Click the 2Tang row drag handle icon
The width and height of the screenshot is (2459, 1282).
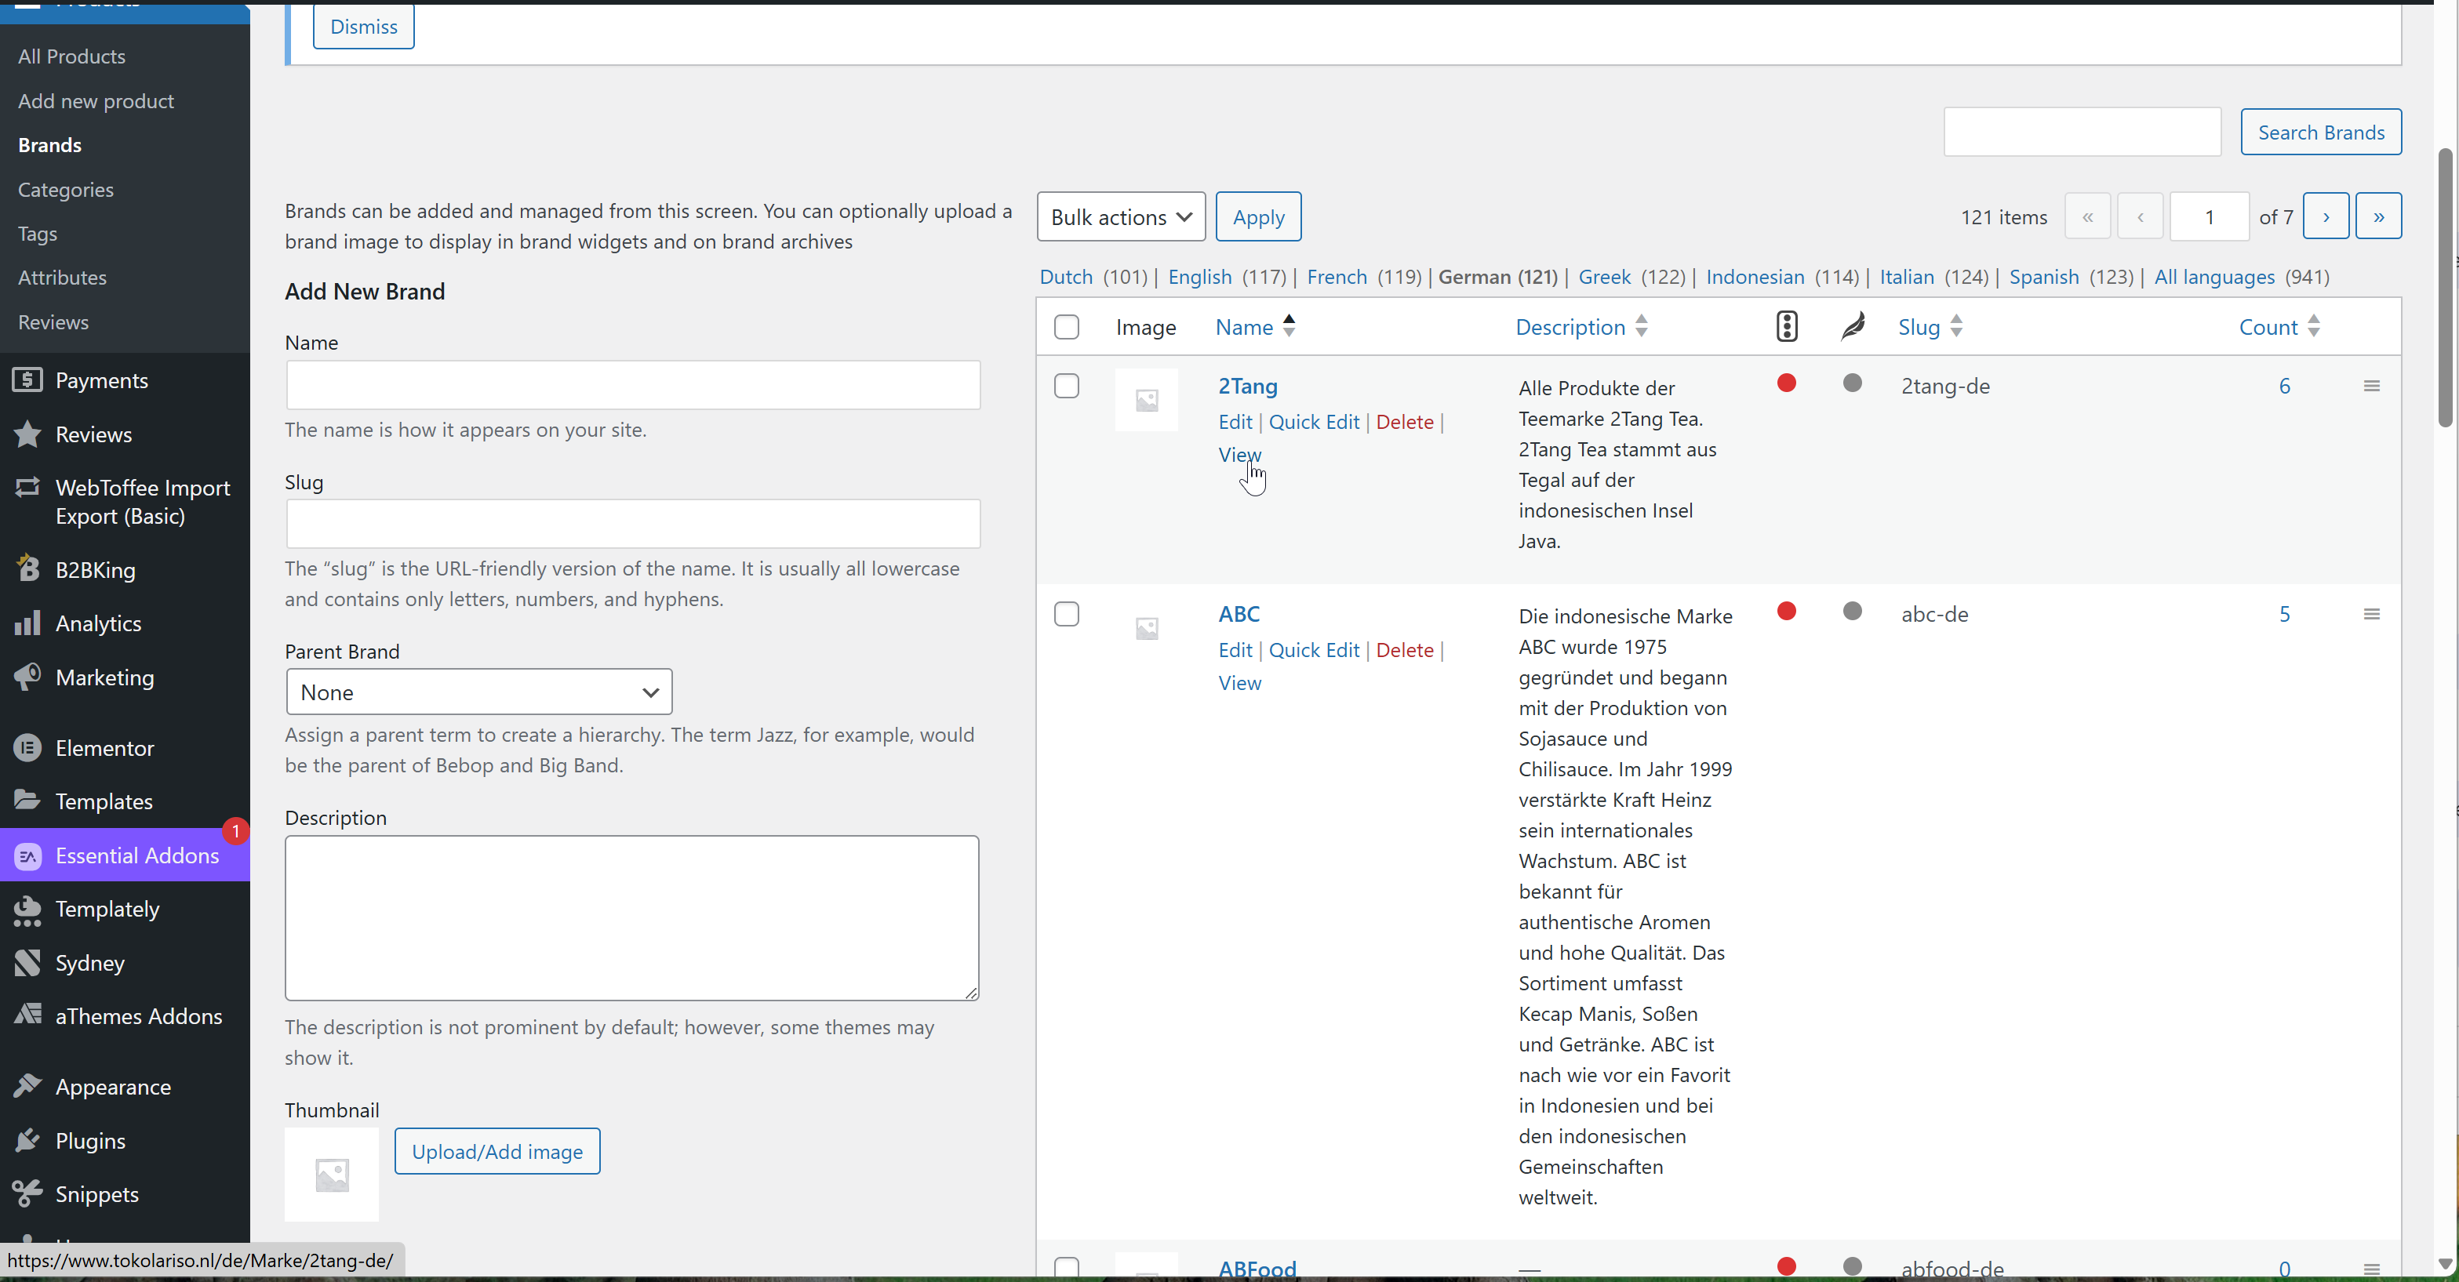tap(2371, 386)
